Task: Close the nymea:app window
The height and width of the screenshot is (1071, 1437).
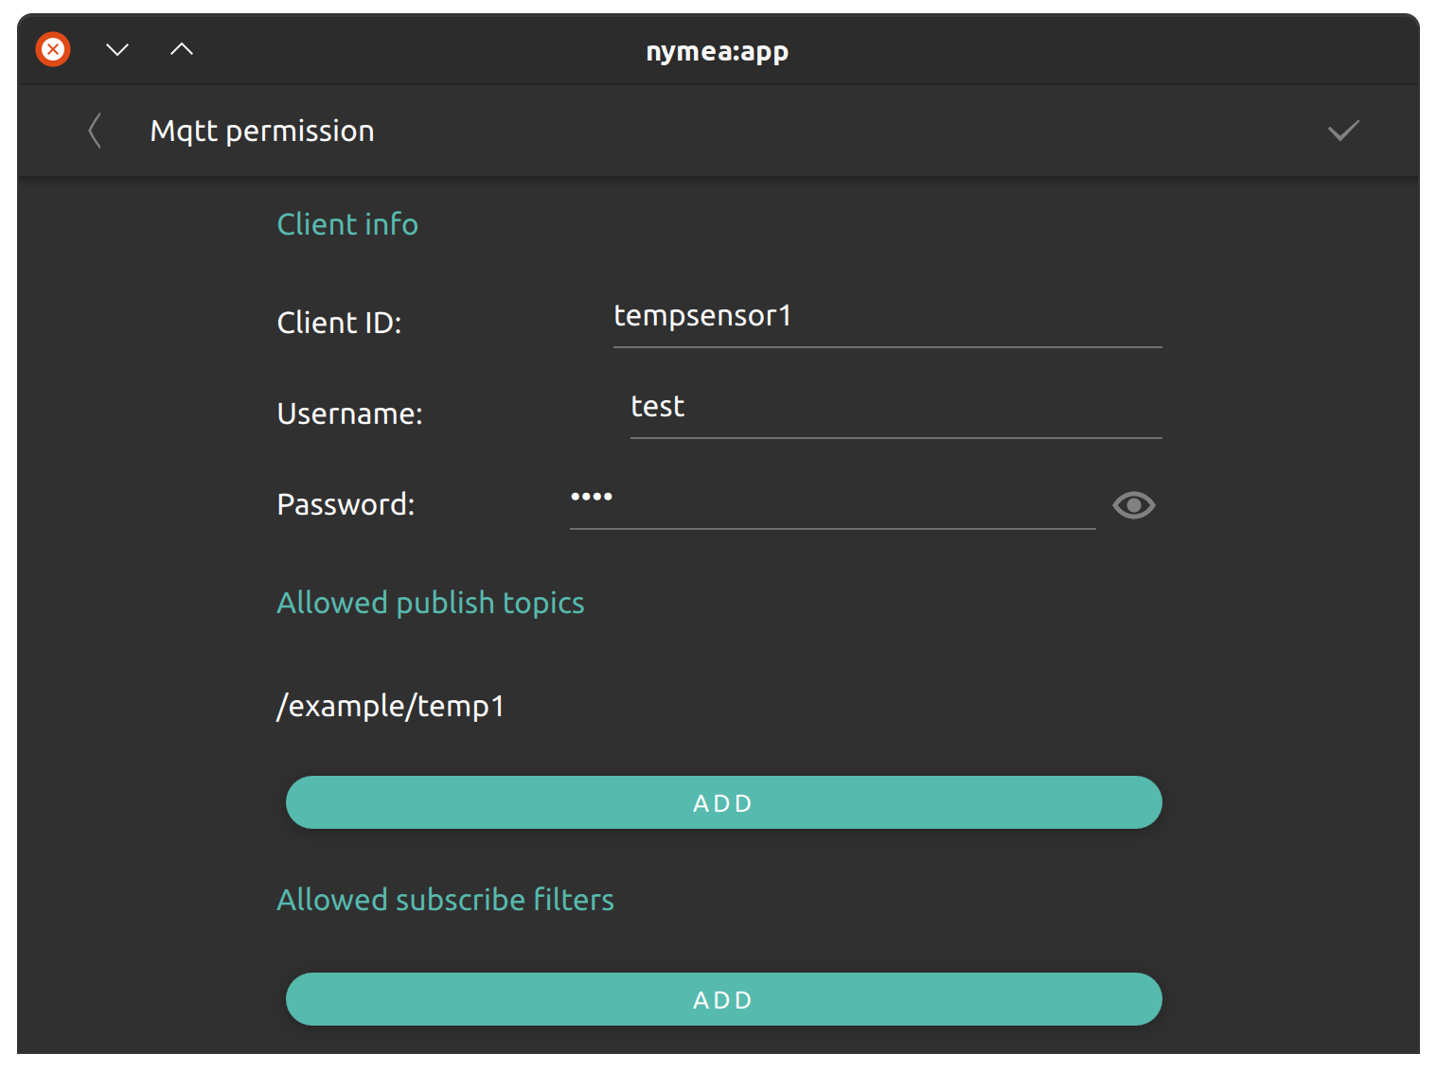Action: pos(53,49)
